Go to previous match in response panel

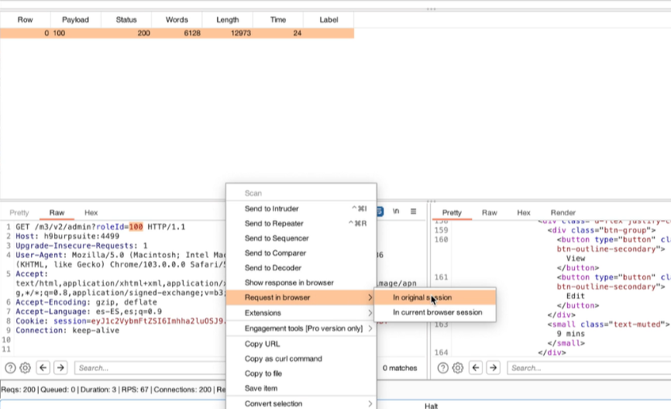(x=476, y=367)
